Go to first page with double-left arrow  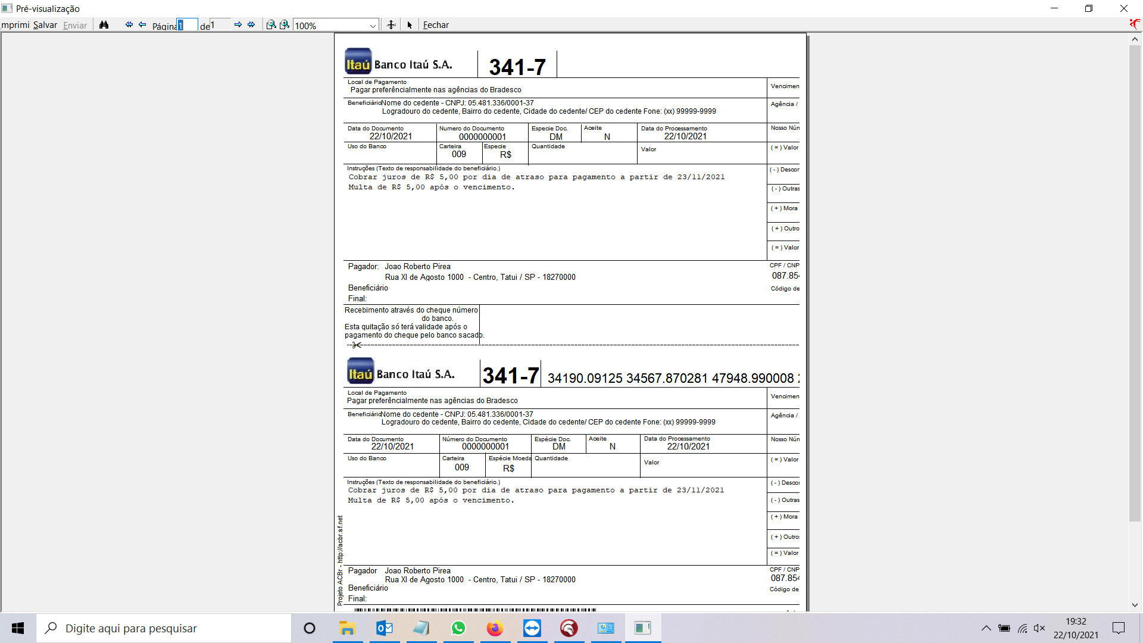[129, 24]
